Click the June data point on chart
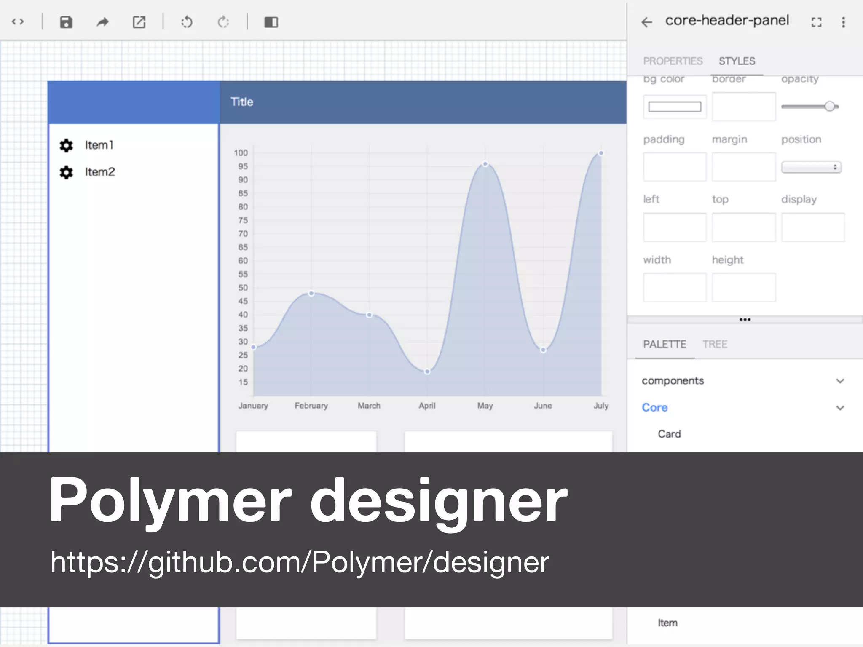Screen dimensions: 863x647 (x=543, y=350)
